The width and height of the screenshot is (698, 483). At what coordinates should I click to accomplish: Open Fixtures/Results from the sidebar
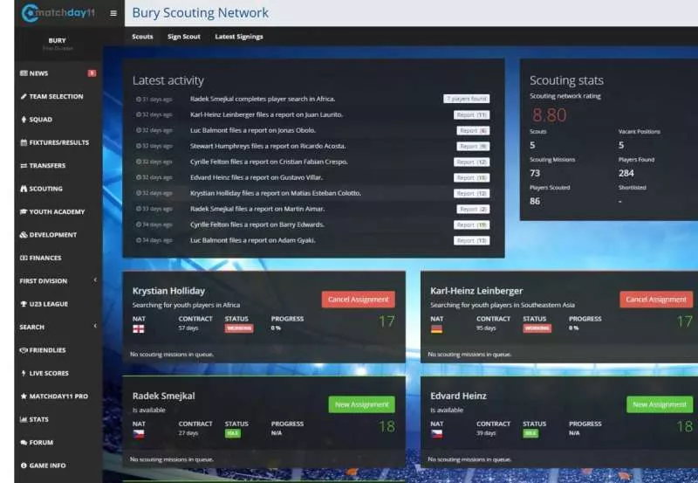click(58, 142)
